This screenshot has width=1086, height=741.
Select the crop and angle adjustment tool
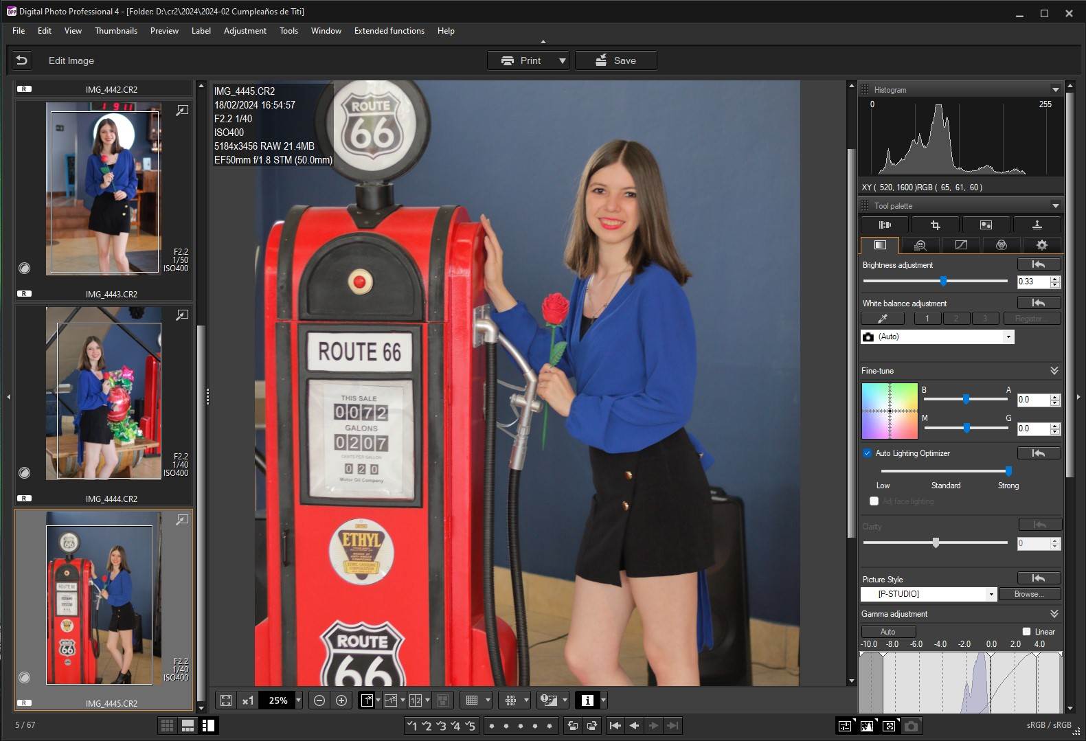(935, 225)
